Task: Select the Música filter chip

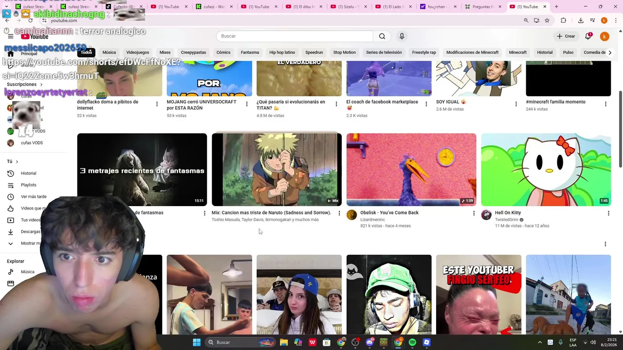Action: point(109,52)
